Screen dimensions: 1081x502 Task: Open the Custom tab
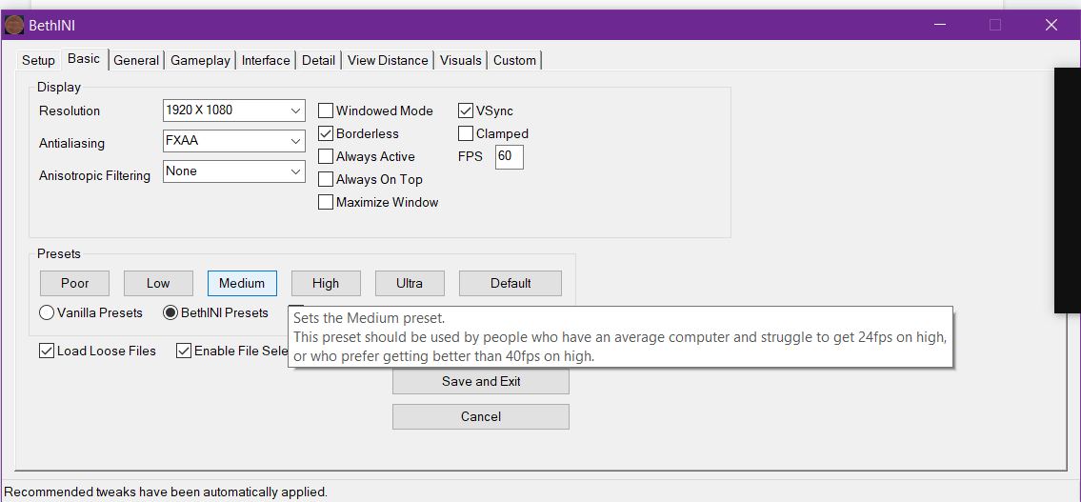514,61
